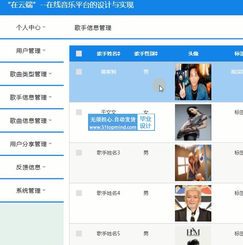Check the row checkbox for 歌手姓名3

(79, 153)
